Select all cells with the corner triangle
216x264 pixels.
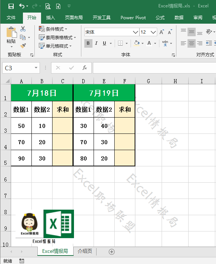click(x=7, y=81)
